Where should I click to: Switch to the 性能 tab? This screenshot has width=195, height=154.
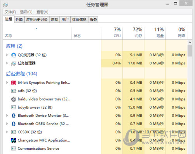[19, 20]
